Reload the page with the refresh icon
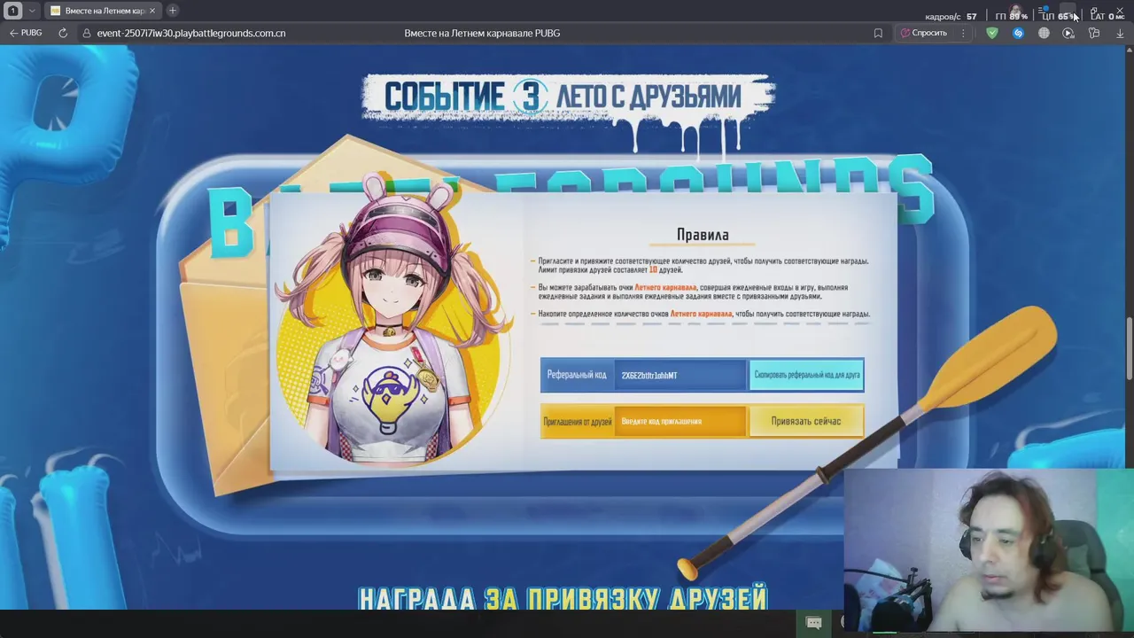This screenshot has height=638, width=1134. pos(63,33)
